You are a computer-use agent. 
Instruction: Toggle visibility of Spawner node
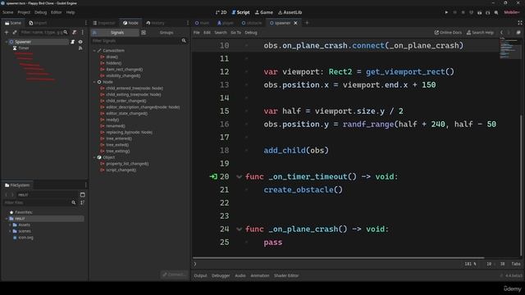click(80, 42)
